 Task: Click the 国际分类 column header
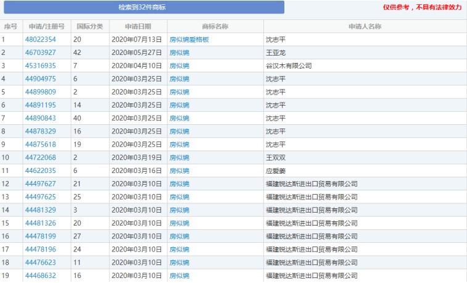pos(89,27)
